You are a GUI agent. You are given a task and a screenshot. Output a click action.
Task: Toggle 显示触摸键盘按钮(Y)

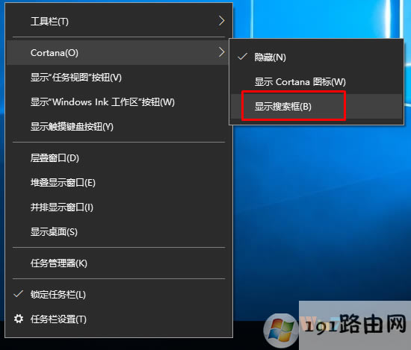coord(119,127)
